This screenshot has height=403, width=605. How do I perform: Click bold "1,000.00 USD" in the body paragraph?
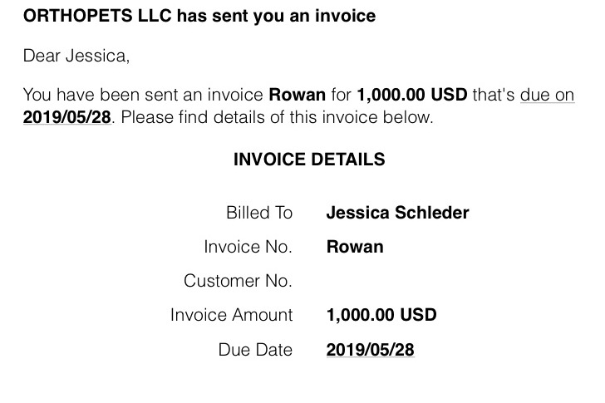click(411, 95)
